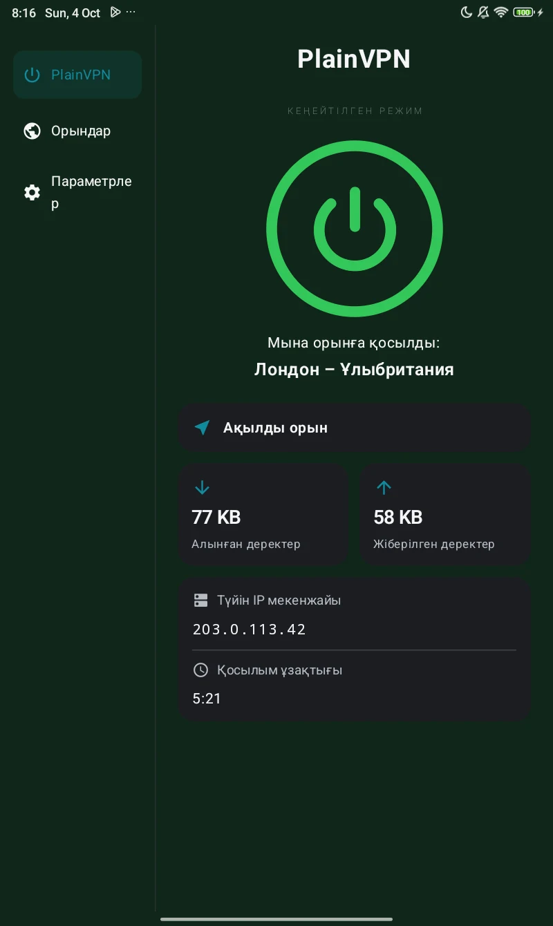Click the Do Not Disturb moon icon
Viewport: 553px width, 926px height.
(x=467, y=12)
